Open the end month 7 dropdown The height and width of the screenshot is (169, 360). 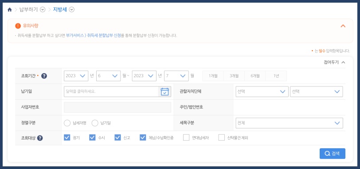point(176,76)
